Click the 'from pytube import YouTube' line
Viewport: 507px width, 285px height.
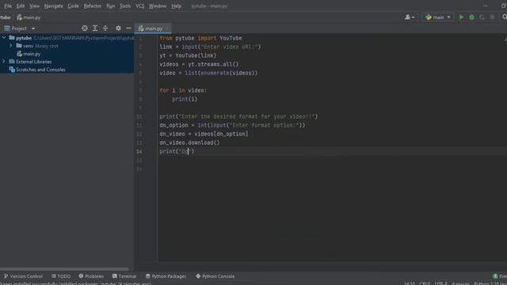[x=200, y=38]
